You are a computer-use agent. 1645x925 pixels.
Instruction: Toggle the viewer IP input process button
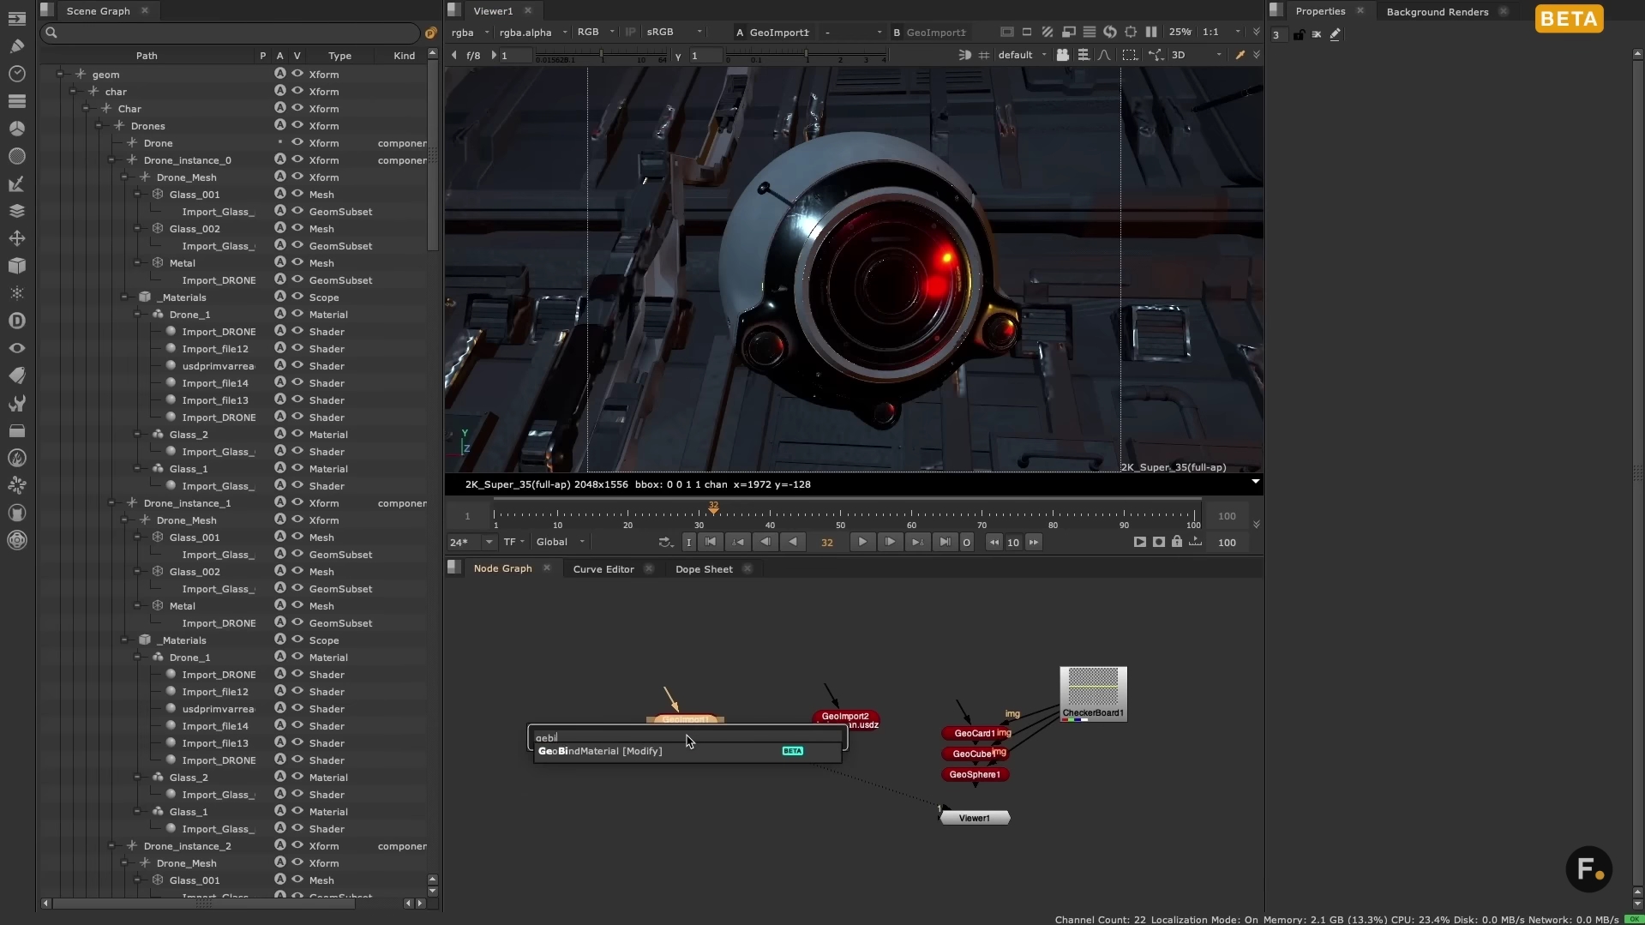click(x=631, y=32)
